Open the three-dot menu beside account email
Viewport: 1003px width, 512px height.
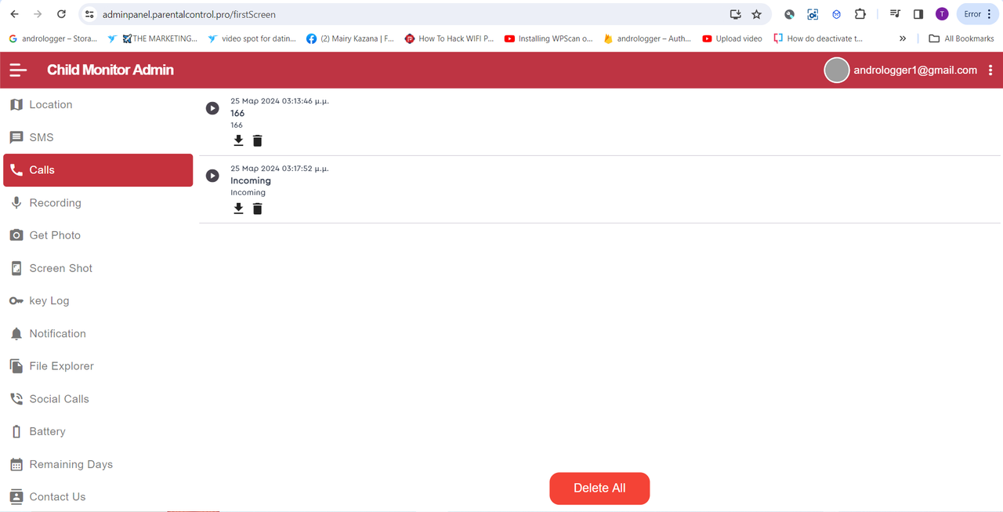click(x=990, y=70)
